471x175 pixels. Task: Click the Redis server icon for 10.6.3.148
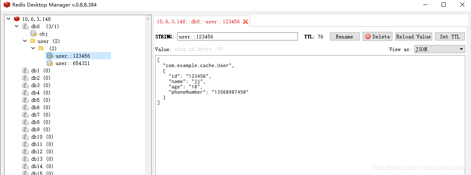tap(16, 19)
